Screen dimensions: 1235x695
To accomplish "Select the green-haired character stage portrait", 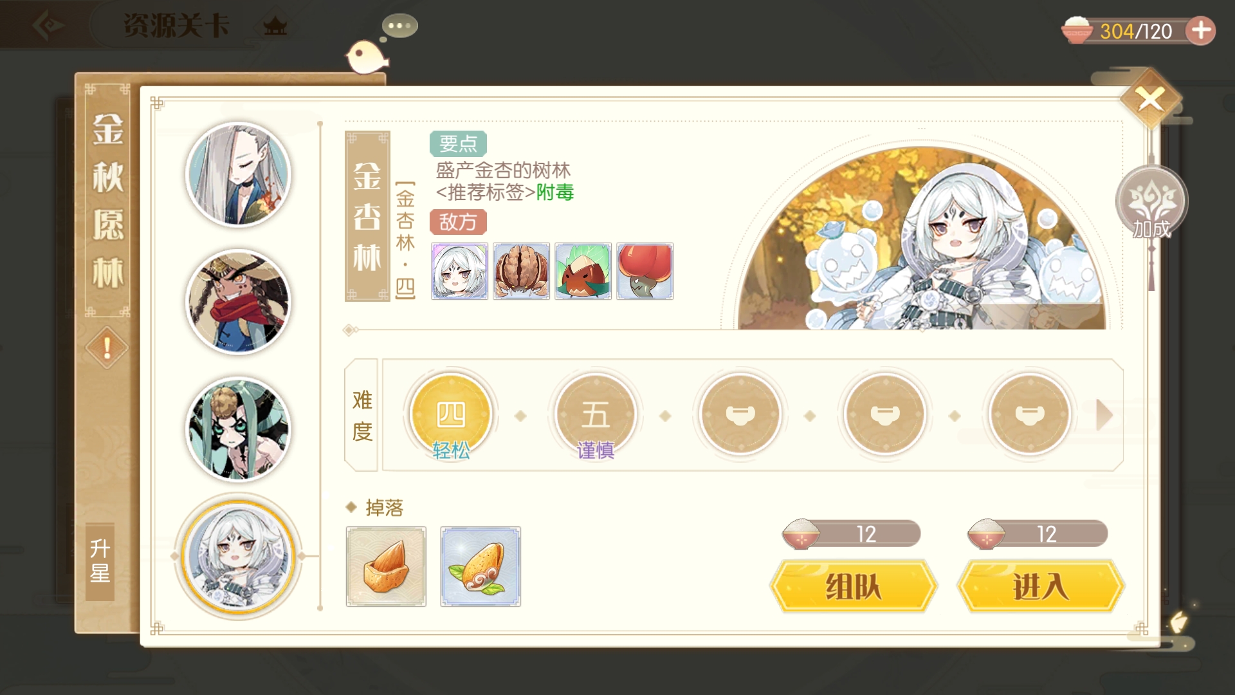I will (x=239, y=429).
